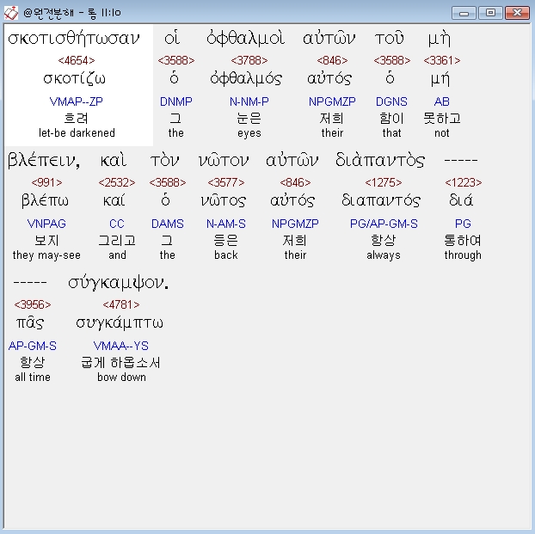Click the parsing code DGNS
The height and width of the screenshot is (534, 535).
click(391, 101)
